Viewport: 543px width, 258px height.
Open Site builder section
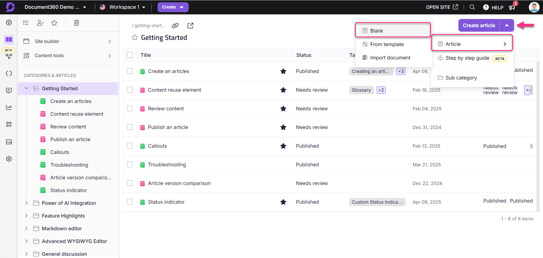click(x=68, y=41)
